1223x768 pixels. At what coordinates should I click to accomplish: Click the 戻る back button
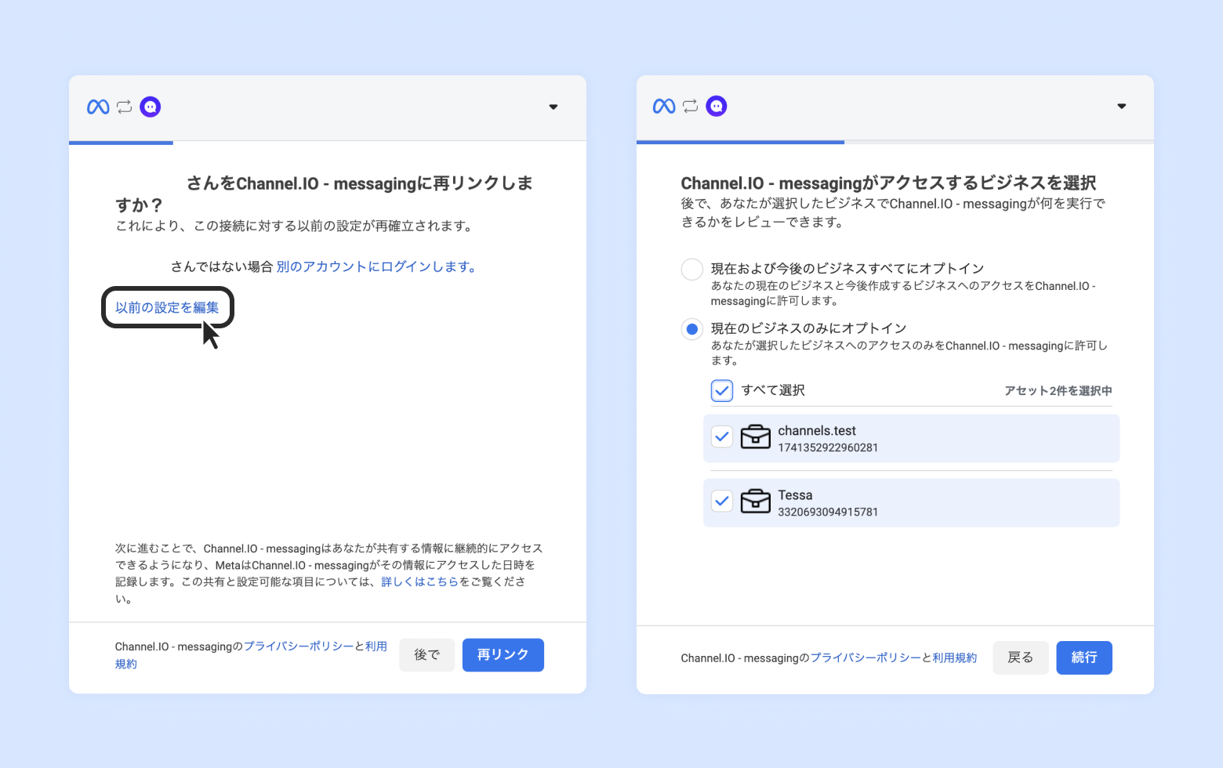tap(1021, 658)
